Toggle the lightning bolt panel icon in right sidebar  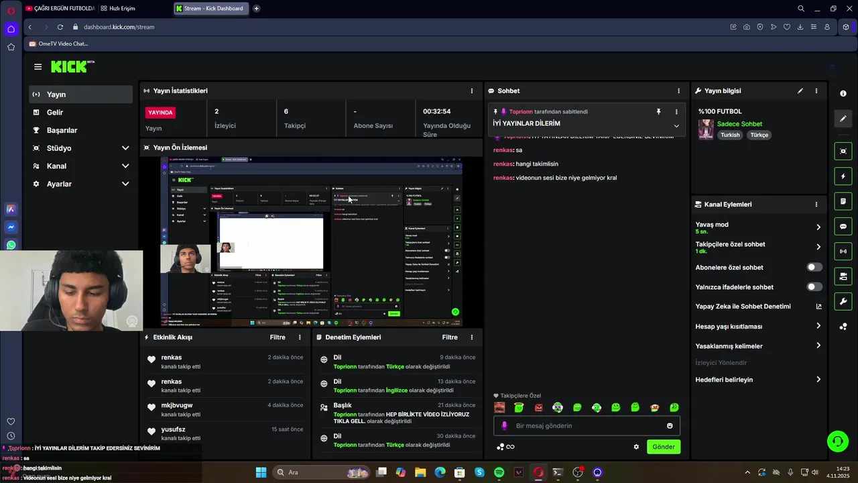pyautogui.click(x=843, y=176)
